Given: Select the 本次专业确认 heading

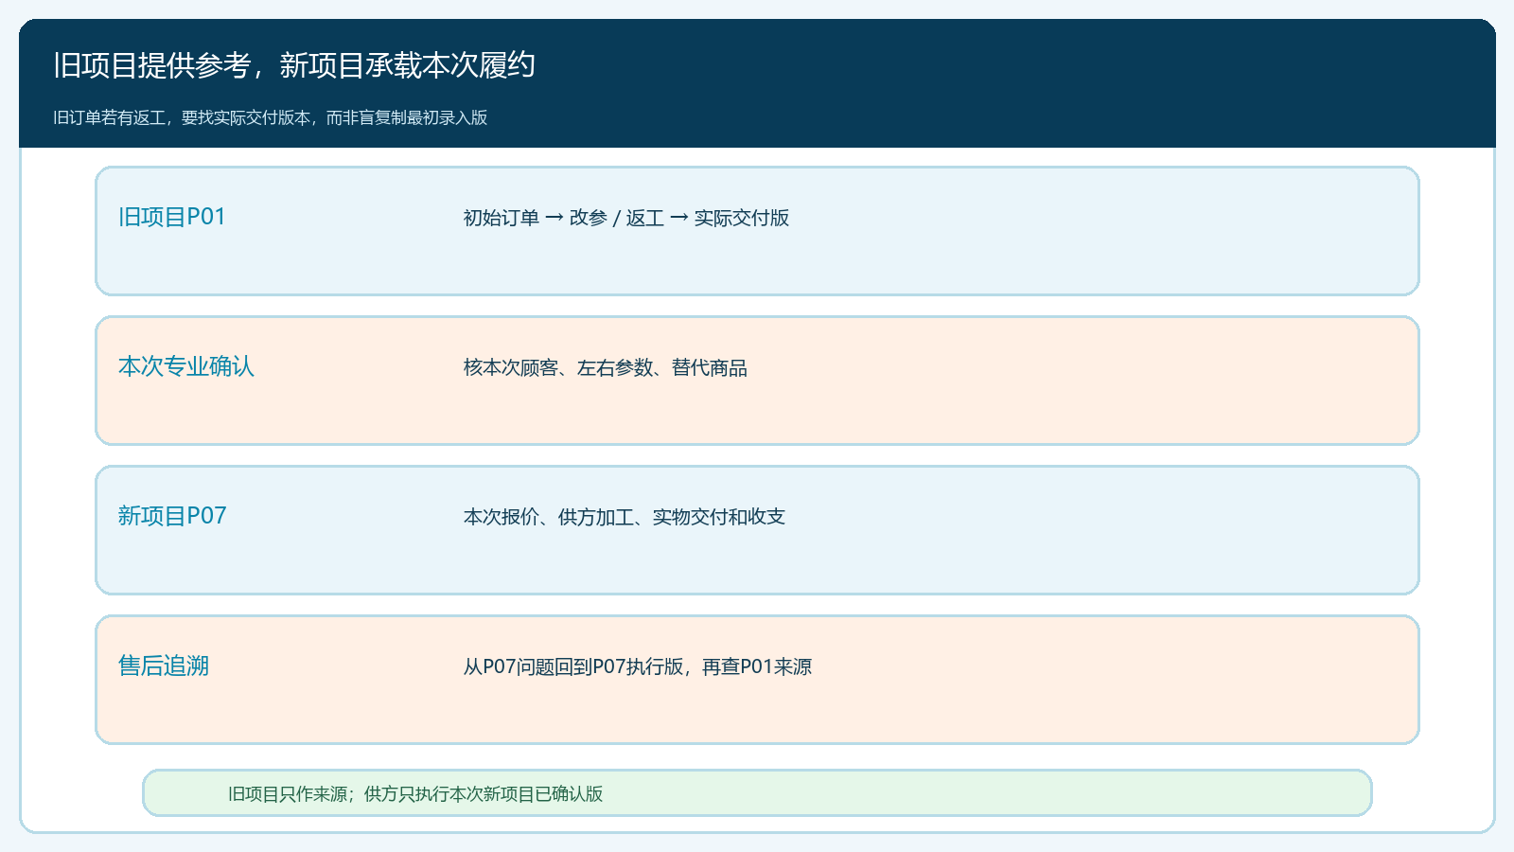Looking at the screenshot, I should tap(186, 366).
